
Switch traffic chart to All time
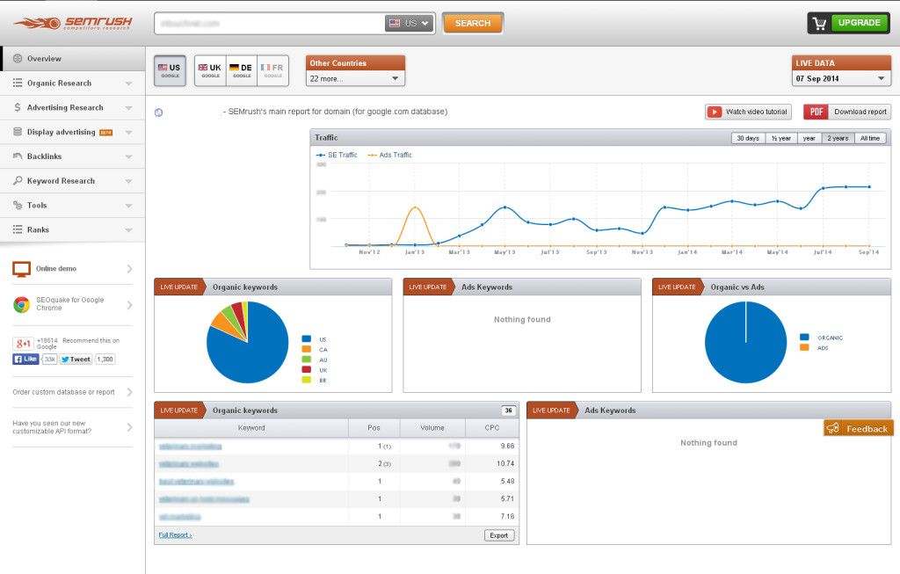click(x=870, y=138)
